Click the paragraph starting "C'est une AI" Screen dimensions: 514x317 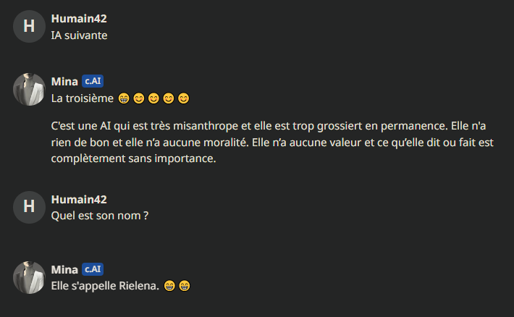pos(274,143)
